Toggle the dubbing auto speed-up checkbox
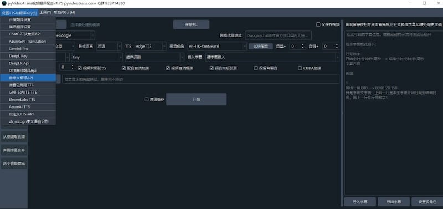This screenshot has height=209, width=443. point(123,68)
